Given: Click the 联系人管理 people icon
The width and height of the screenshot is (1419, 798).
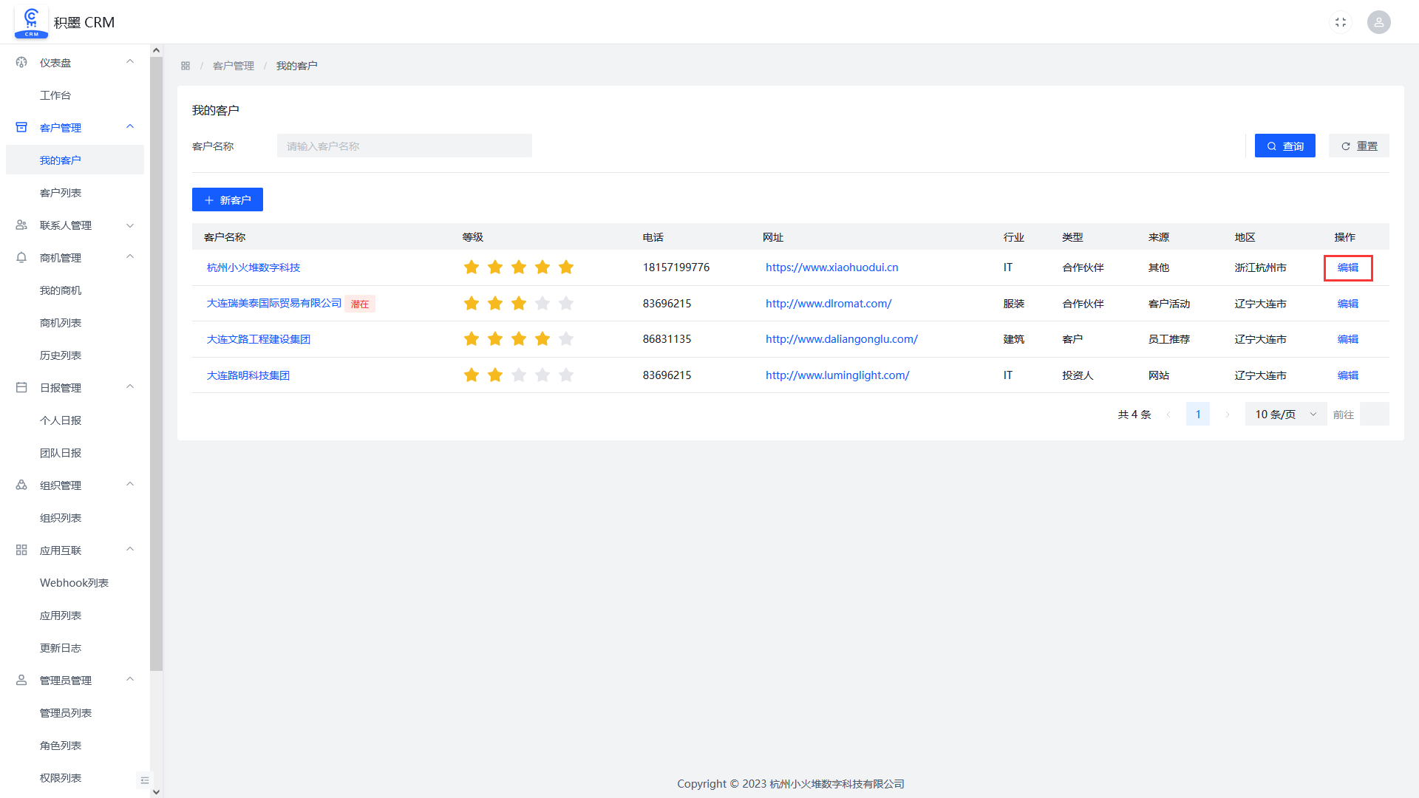Looking at the screenshot, I should 21,225.
